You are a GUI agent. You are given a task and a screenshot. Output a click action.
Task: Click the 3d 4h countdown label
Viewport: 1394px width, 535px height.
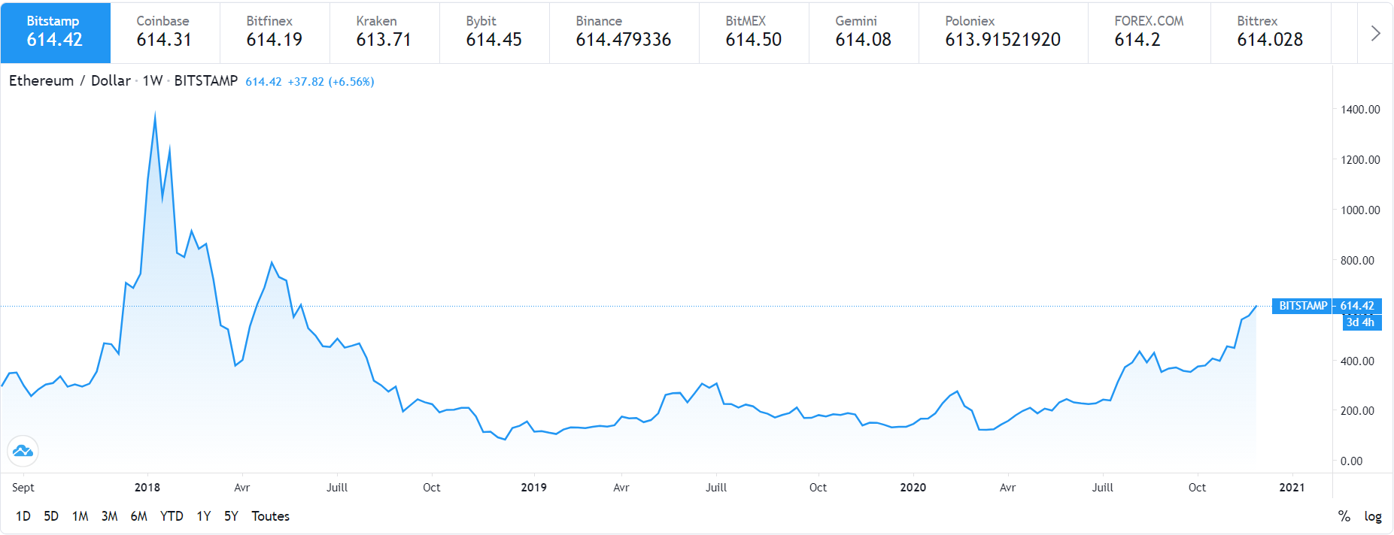click(x=1362, y=322)
